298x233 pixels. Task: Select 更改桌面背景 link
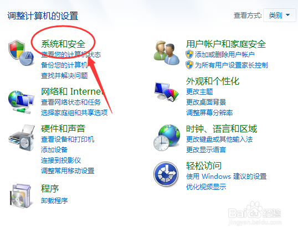[x=206, y=102]
